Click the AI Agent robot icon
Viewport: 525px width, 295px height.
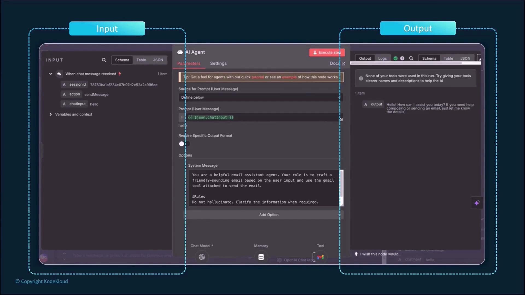[x=180, y=52]
